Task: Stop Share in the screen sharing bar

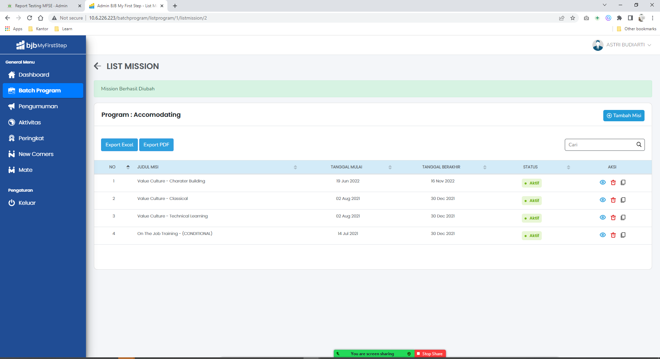Action: tap(430, 354)
